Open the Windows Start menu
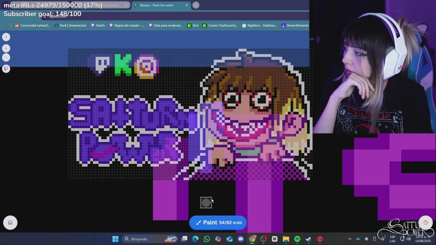Screen dimensions: 436x245 tap(115, 239)
